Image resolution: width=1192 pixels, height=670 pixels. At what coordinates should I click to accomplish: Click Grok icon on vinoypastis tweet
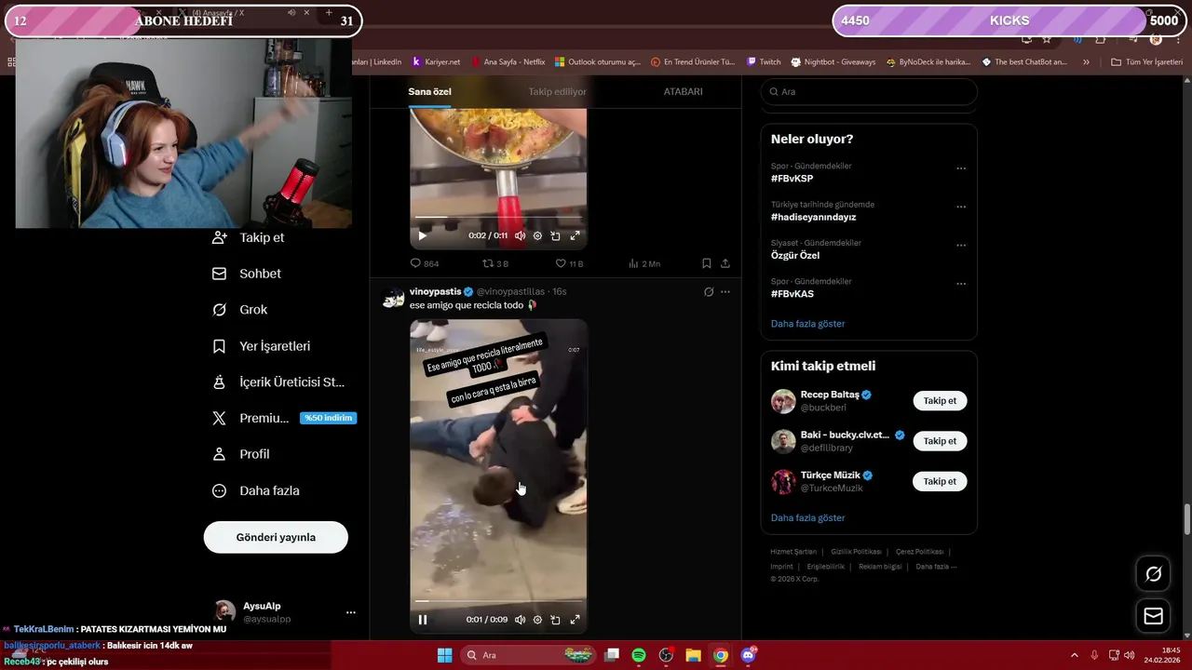709,291
